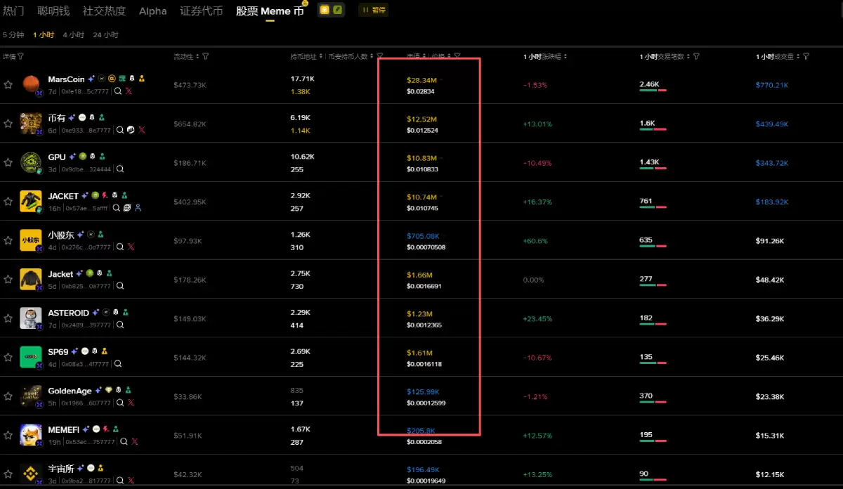Viewport: 843px width, 489px height.
Task: Click the X icon on 币有 row
Action: 142,130
